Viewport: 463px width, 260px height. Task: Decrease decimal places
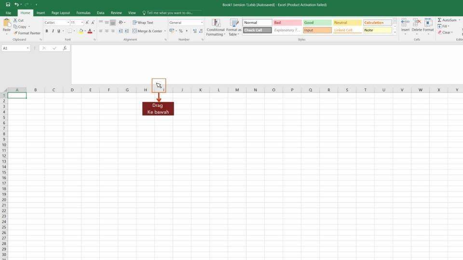[201, 31]
